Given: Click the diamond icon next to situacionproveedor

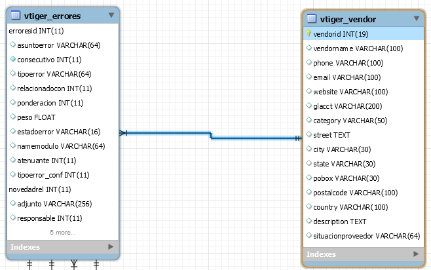Looking at the screenshot, I should pos(309,235).
